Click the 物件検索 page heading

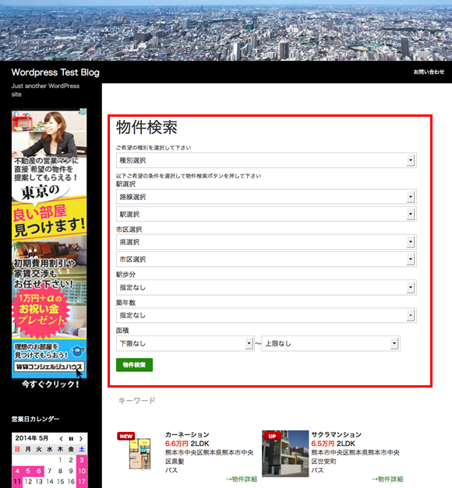(147, 128)
